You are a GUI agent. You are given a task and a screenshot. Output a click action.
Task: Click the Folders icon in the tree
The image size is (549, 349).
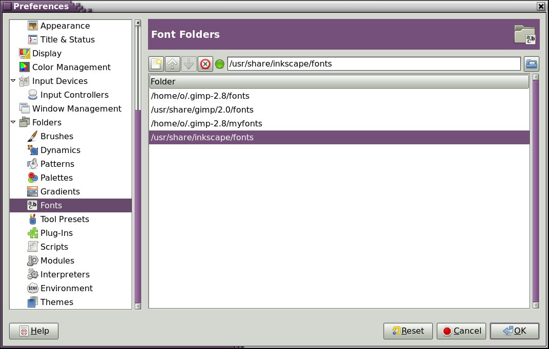[x=25, y=122]
